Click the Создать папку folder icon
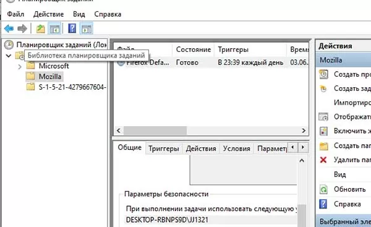Screen dimensions: 371x227 point(323,146)
